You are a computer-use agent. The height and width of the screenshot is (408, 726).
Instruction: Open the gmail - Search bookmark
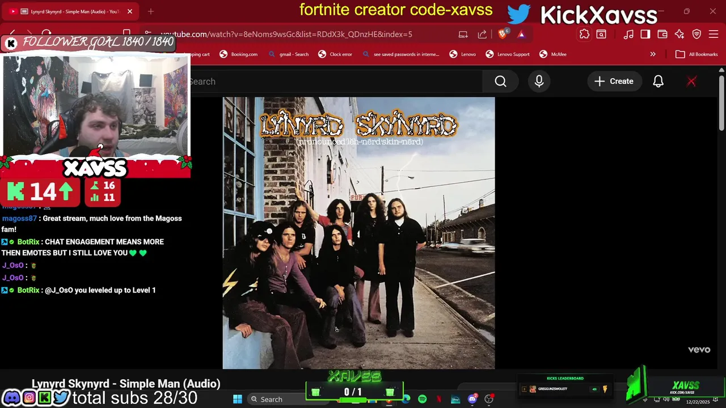pos(289,54)
